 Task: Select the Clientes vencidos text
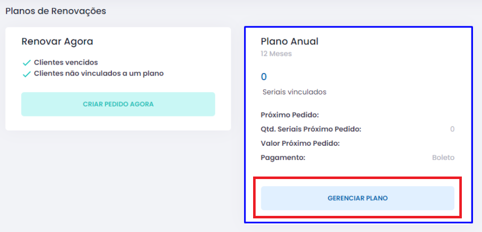point(66,63)
